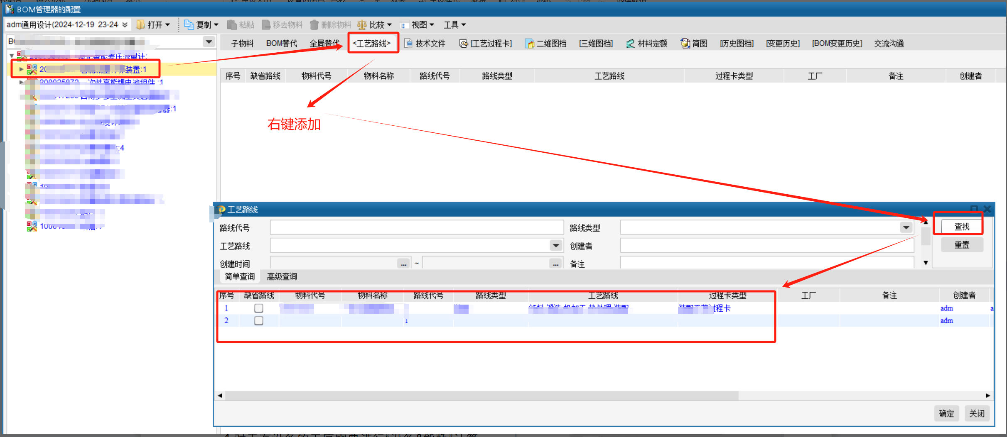Check the 缺省路线 box in row 1

tap(259, 308)
